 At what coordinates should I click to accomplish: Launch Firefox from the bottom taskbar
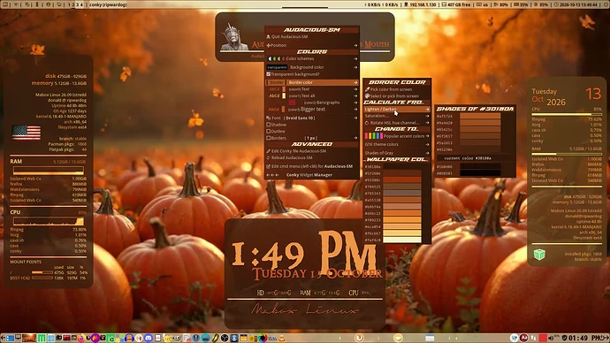click(81, 338)
